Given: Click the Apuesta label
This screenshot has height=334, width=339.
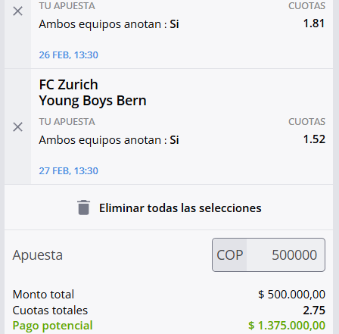Looking at the screenshot, I should (38, 255).
